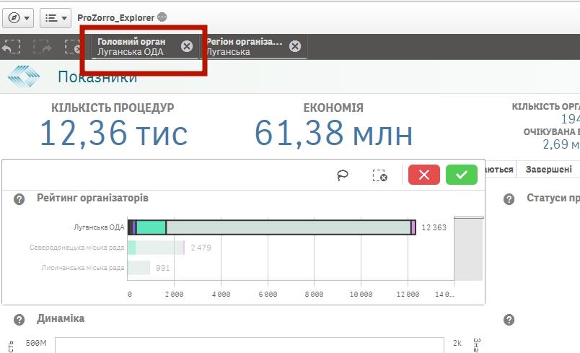This screenshot has height=353, width=580.
Task: Expand the list menu dropdown
Action: click(55, 17)
